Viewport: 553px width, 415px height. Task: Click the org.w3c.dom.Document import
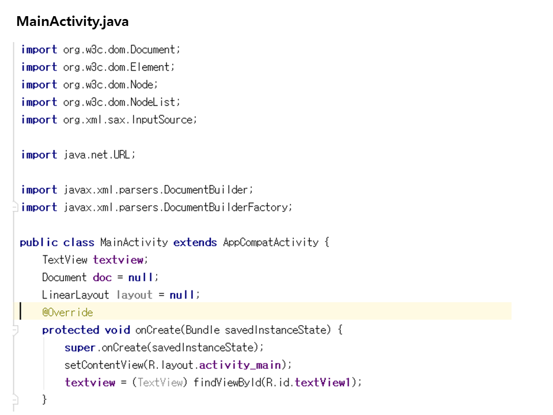coord(122,50)
